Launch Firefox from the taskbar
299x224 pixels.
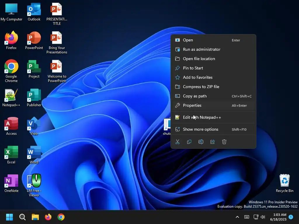point(48,217)
